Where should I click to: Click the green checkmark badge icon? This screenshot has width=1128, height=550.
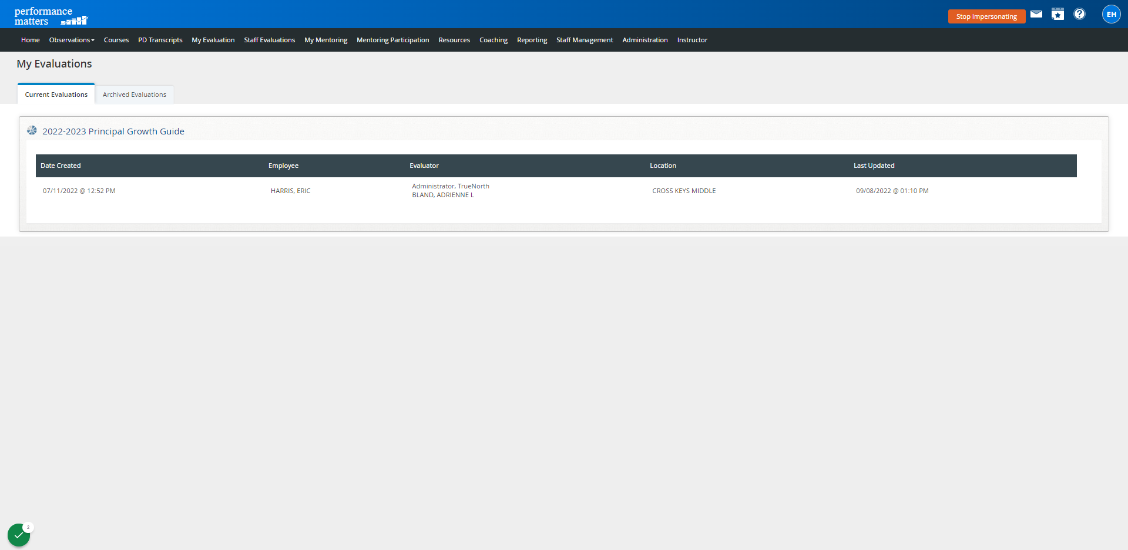click(x=19, y=535)
